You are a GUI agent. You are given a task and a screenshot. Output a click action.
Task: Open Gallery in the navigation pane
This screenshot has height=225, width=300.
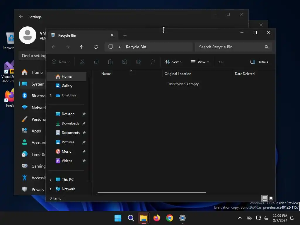pyautogui.click(x=67, y=86)
